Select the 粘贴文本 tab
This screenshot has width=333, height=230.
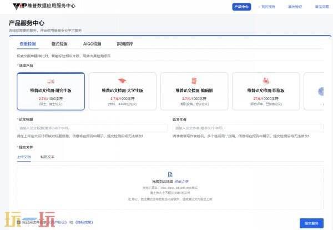pyautogui.click(x=47, y=157)
